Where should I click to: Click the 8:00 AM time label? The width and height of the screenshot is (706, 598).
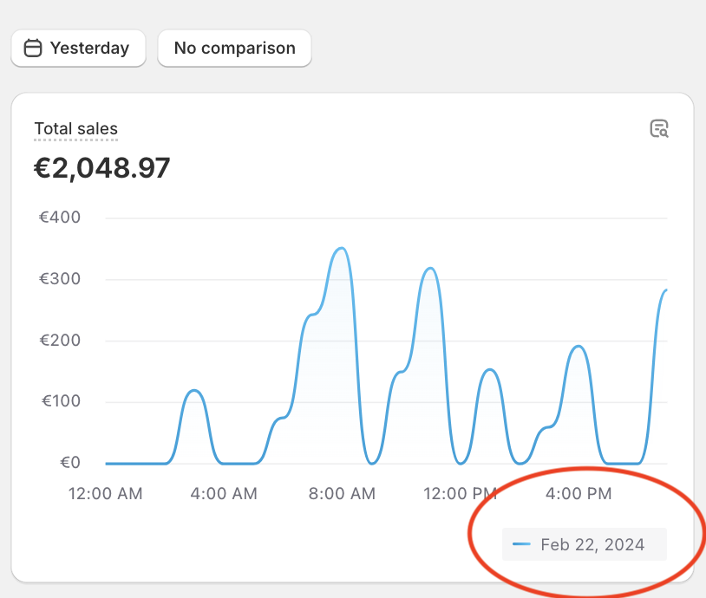(x=342, y=494)
